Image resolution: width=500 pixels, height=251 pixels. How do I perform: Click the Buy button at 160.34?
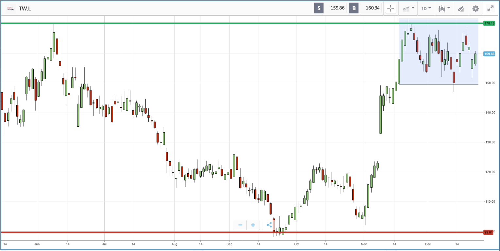[x=365, y=8]
